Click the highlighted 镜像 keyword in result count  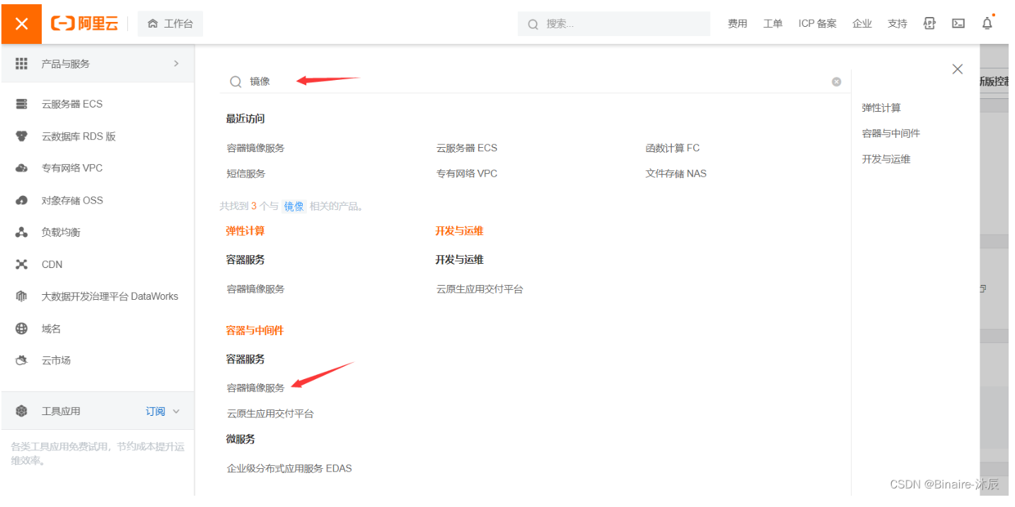(294, 206)
